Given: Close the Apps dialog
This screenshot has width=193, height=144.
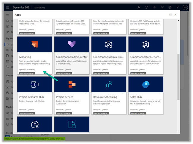Looking at the screenshot, I should [x=176, y=14].
